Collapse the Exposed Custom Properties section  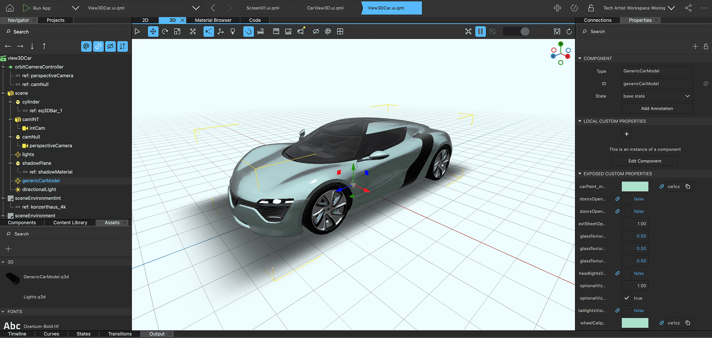pos(580,173)
